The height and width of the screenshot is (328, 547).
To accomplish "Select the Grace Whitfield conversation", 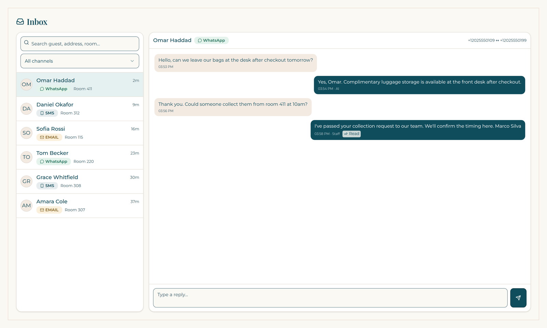I will click(80, 182).
